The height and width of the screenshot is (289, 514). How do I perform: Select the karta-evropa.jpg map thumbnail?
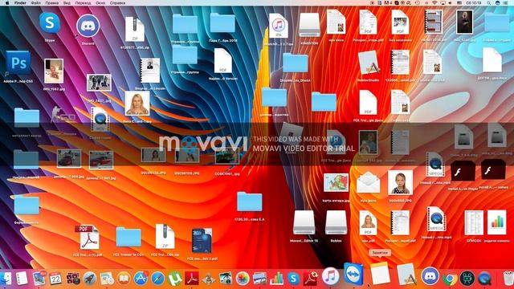[x=336, y=182]
